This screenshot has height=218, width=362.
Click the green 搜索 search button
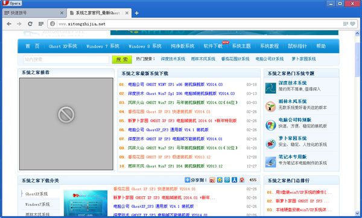[x=122, y=59]
